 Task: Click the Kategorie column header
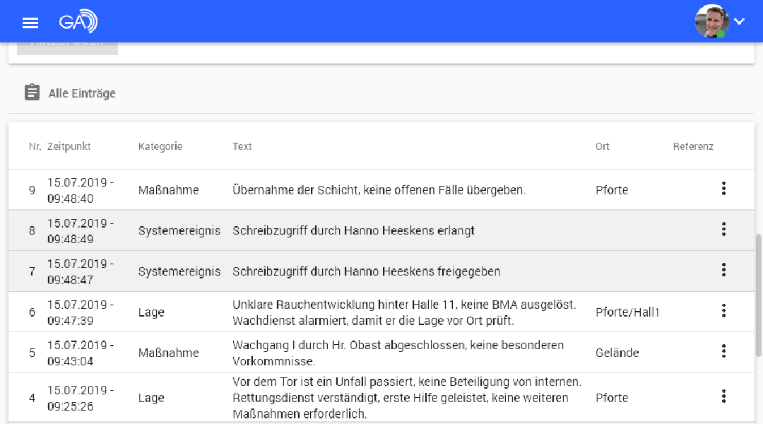pos(160,146)
